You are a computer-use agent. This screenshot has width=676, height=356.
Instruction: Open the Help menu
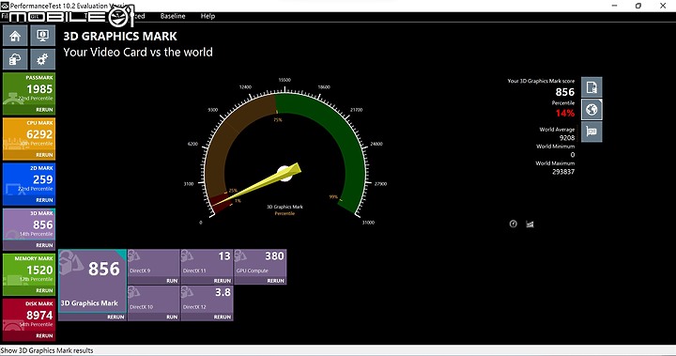tap(207, 16)
